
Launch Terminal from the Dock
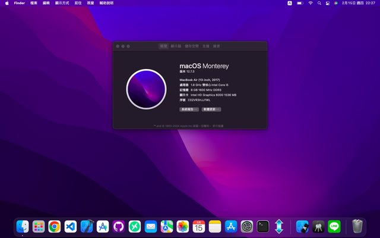[263, 226]
